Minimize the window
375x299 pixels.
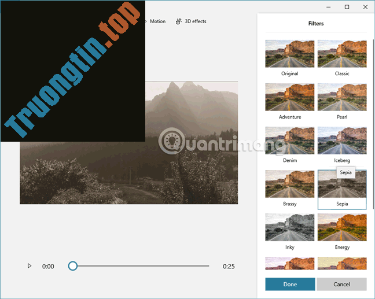pos(328,7)
